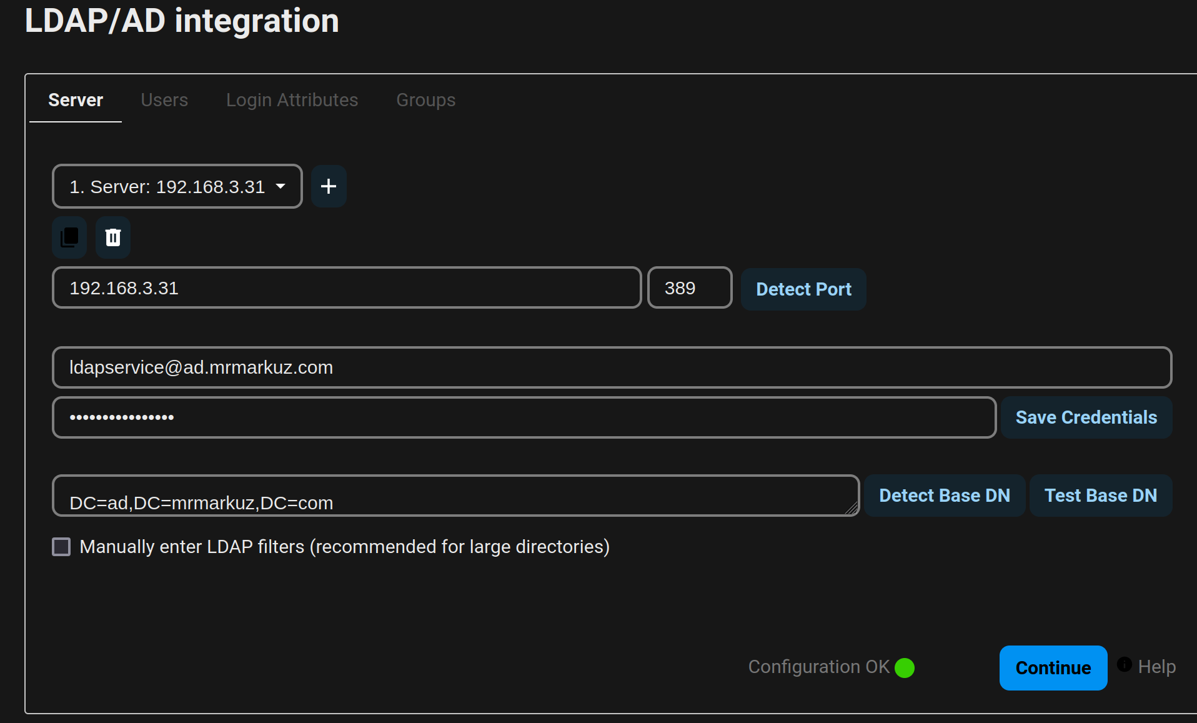The width and height of the screenshot is (1197, 723).
Task: Enable manually enter LDAP filters checkbox
Action: coord(61,547)
